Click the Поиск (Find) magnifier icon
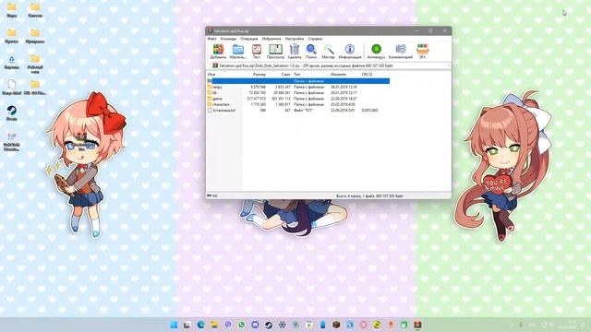 (x=311, y=52)
